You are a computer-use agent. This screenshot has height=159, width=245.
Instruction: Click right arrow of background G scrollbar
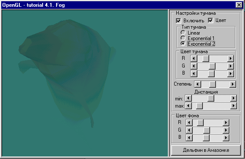226,130
